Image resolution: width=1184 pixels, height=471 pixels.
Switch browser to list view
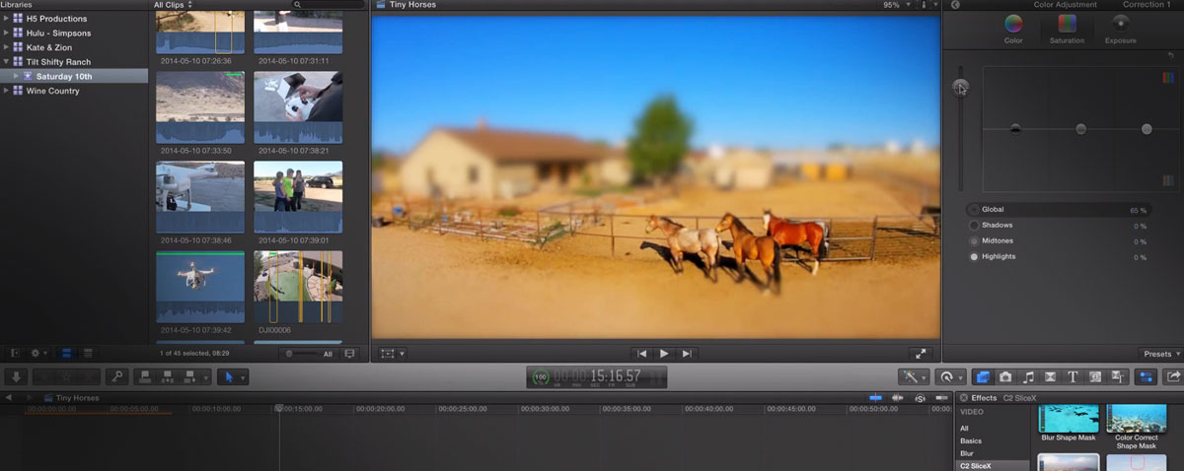click(x=87, y=353)
